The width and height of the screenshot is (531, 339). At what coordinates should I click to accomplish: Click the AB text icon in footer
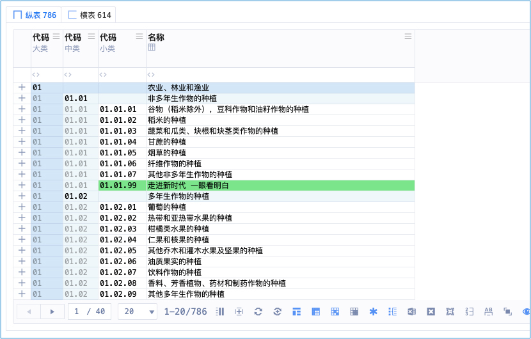click(488, 311)
